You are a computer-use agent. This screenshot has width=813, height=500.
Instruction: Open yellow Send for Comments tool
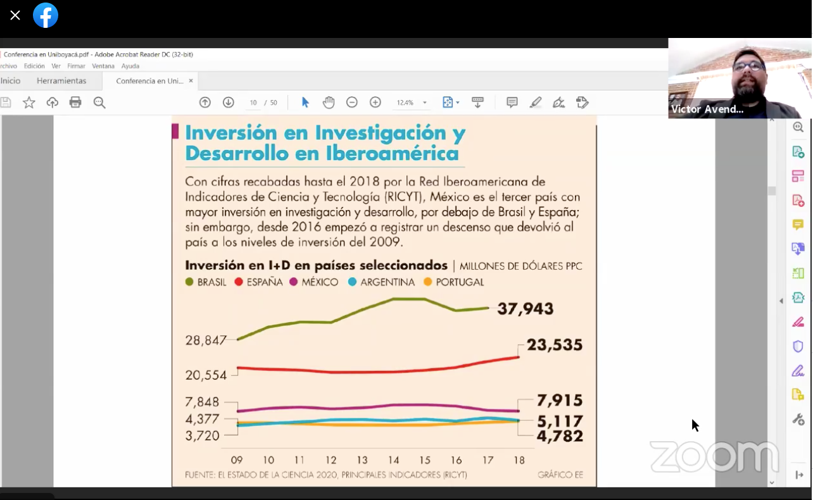[798, 395]
